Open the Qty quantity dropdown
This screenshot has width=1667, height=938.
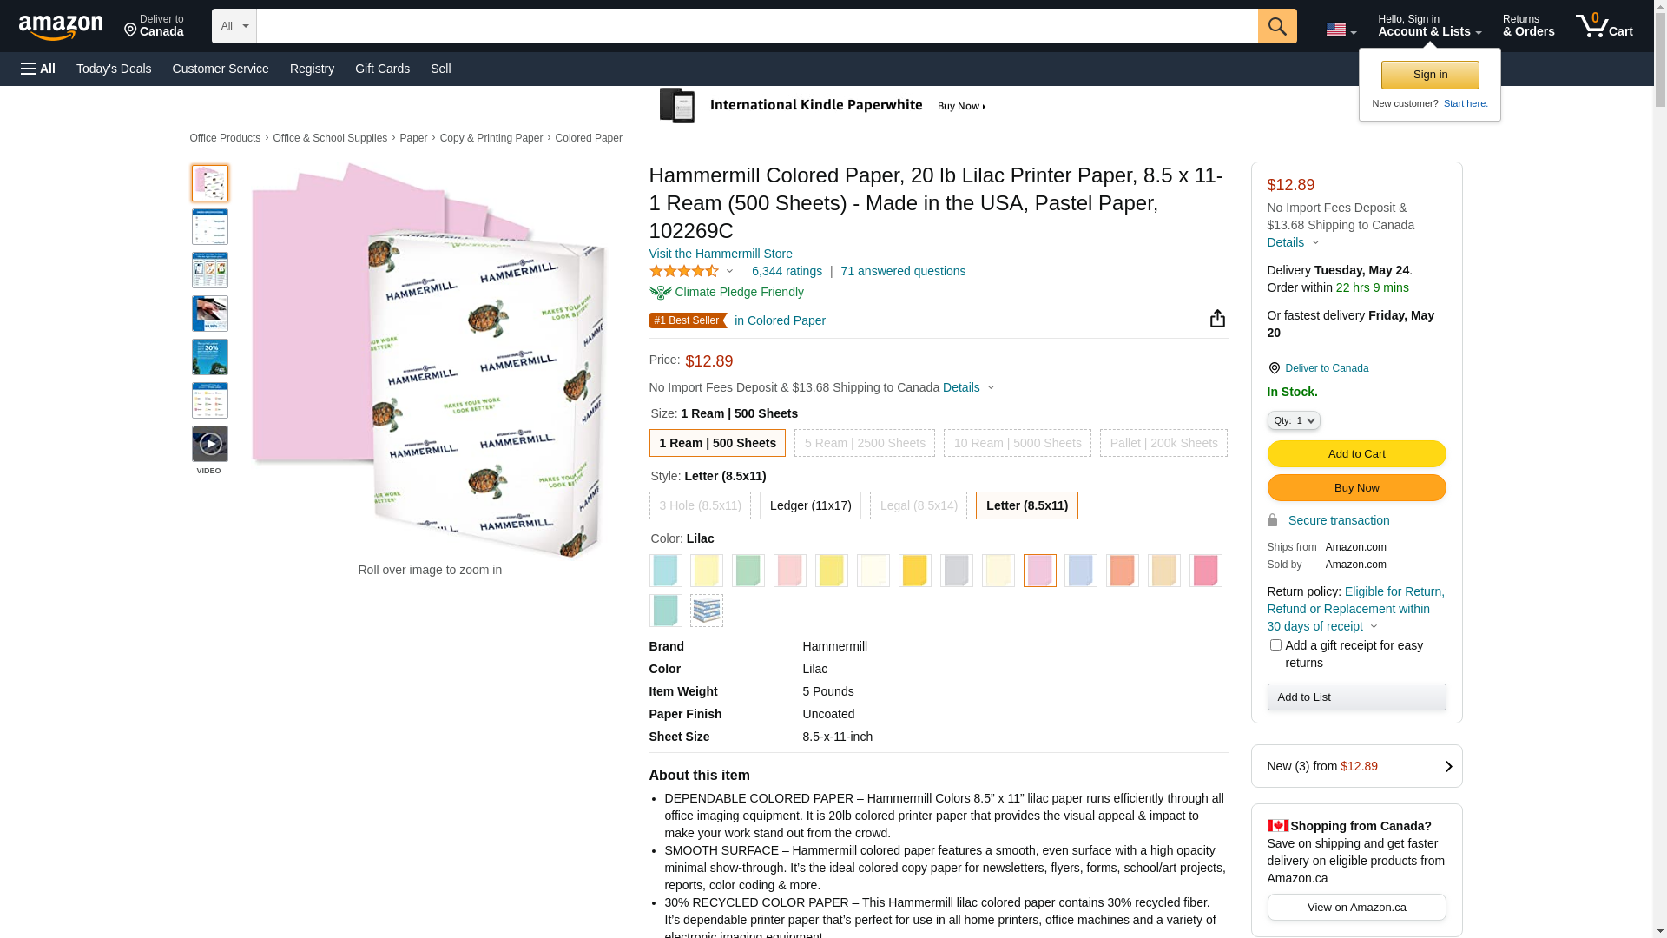1293,420
